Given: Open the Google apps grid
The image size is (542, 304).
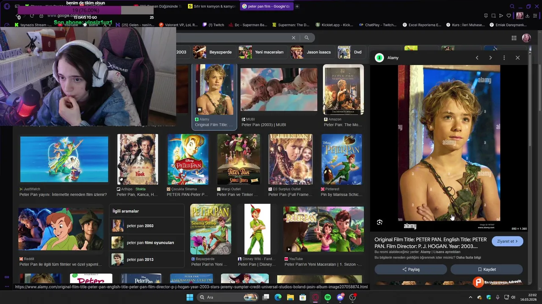Looking at the screenshot, I should 514,38.
